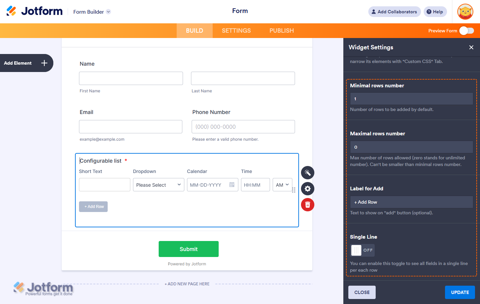Delete the Configurable list with the trash icon

[x=308, y=205]
